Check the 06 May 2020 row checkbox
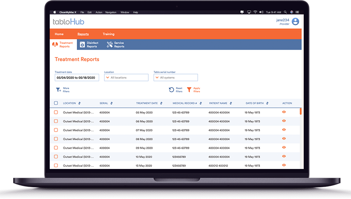 point(56,121)
